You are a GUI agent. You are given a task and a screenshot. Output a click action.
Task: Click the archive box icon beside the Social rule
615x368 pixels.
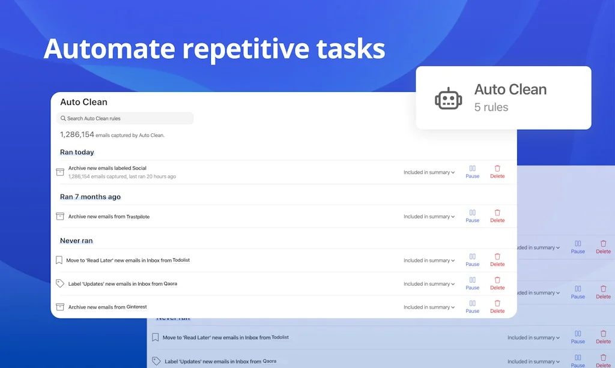[x=60, y=172]
